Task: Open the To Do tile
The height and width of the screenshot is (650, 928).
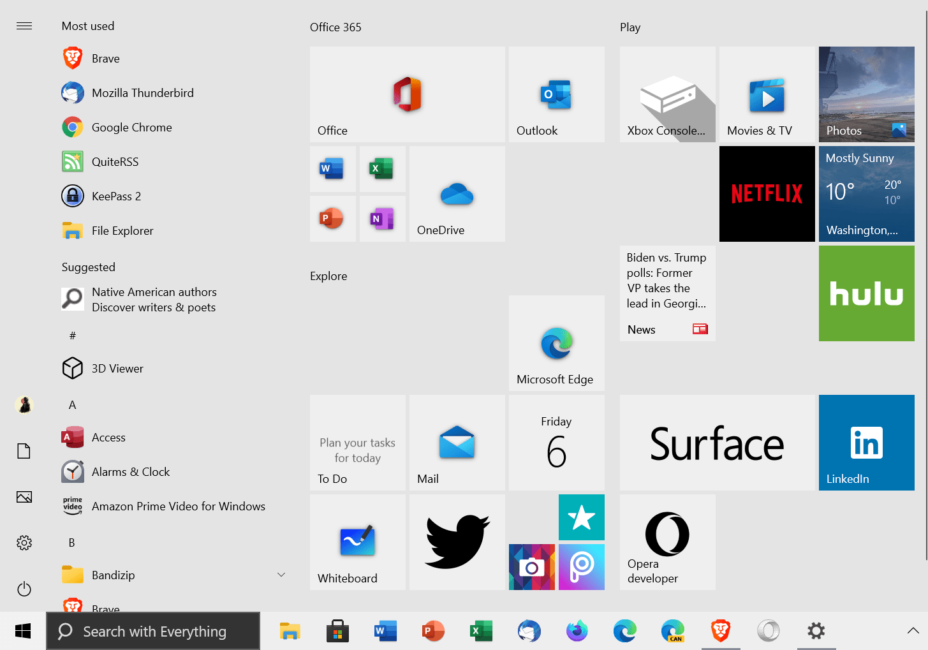Action: [357, 443]
